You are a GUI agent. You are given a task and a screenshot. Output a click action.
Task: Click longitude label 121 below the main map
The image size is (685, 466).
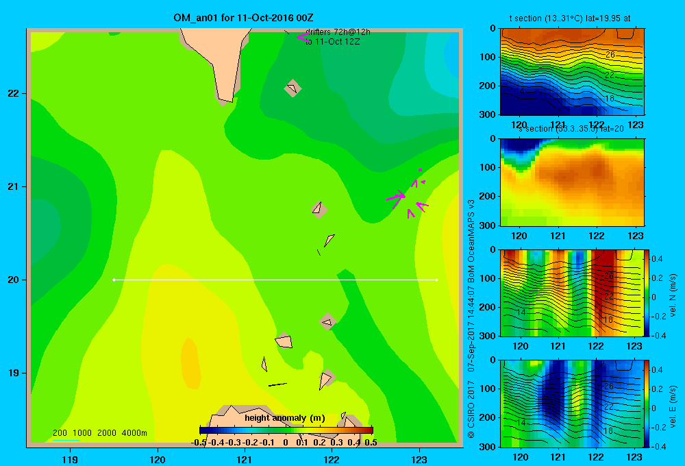coord(245,459)
